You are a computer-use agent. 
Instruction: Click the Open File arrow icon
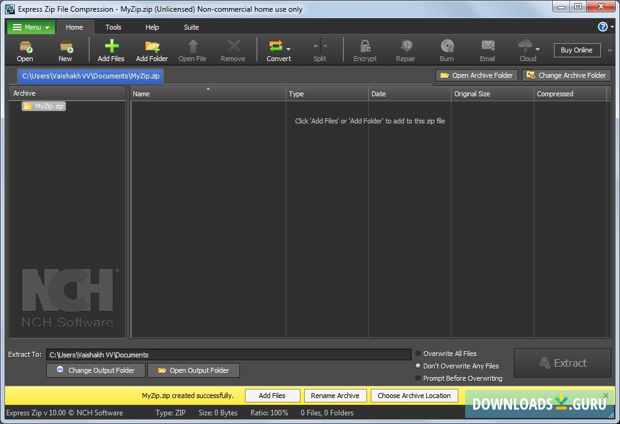(x=193, y=46)
